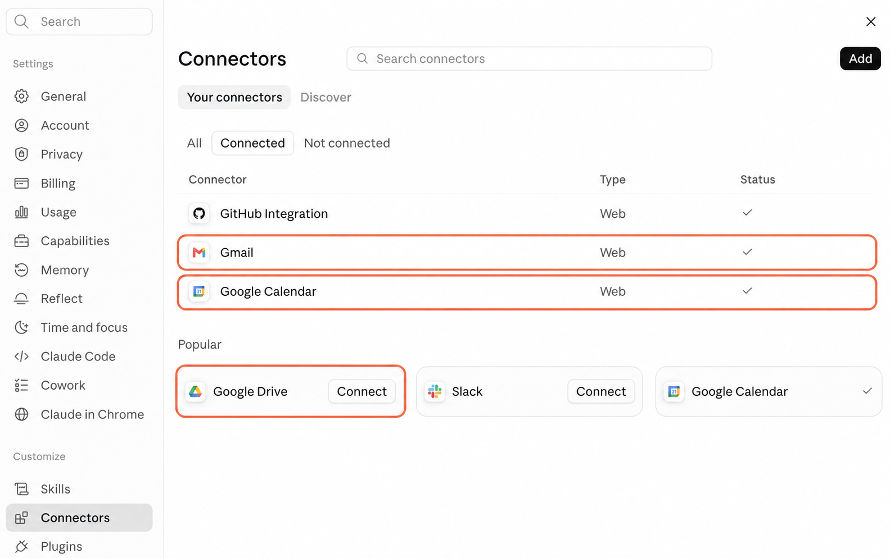
Task: Click the Gmail connected status checkmark
Action: pyautogui.click(x=747, y=252)
